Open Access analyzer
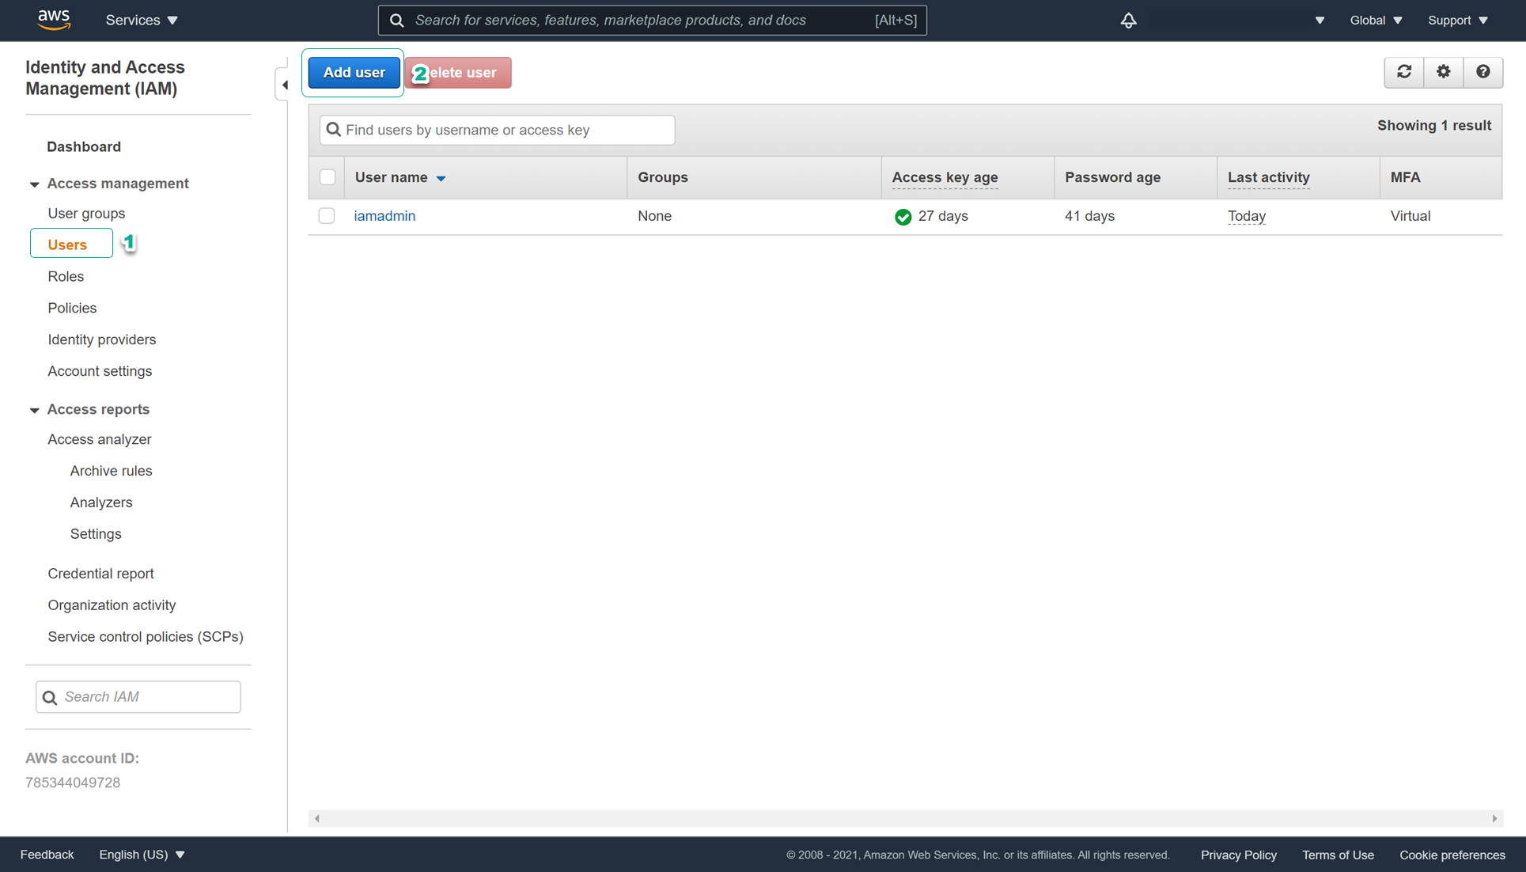The width and height of the screenshot is (1526, 872). point(99,439)
